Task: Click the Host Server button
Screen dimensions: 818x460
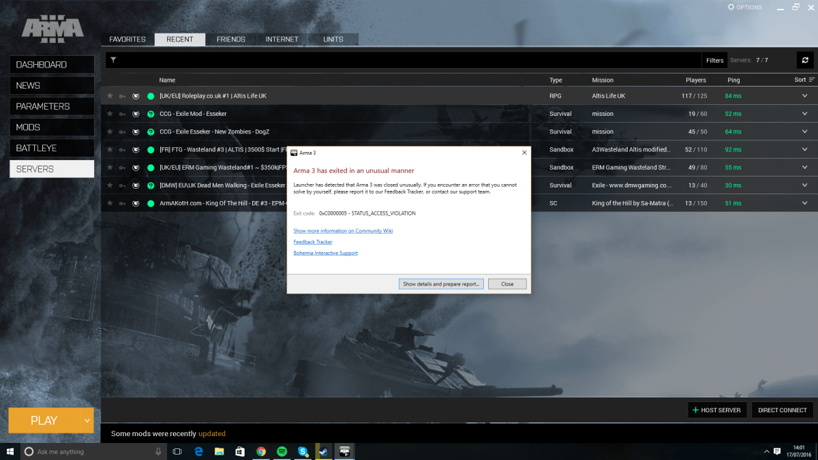Action: [x=718, y=410]
